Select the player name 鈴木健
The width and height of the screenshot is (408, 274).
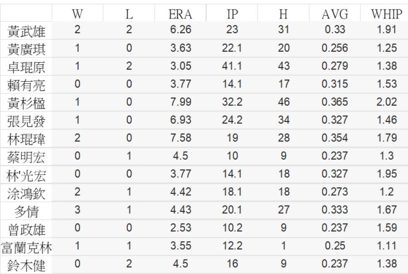pyautogui.click(x=27, y=265)
